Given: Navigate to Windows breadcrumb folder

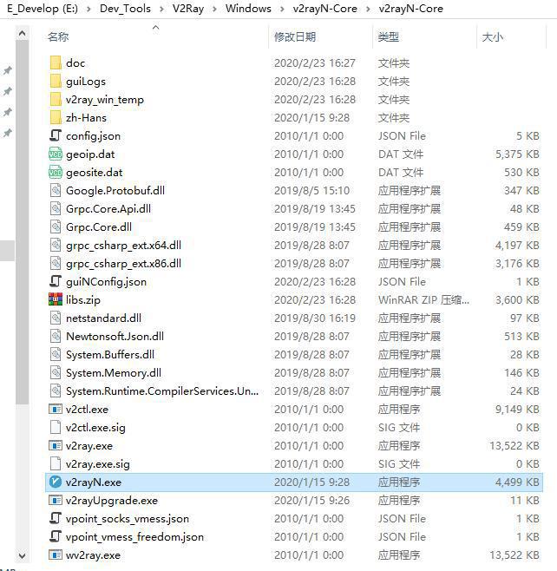Looking at the screenshot, I should coord(248,9).
